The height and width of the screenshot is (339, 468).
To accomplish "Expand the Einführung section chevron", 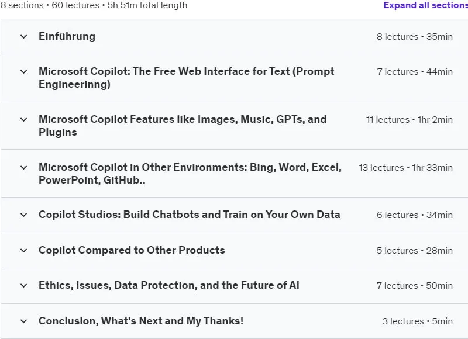I will (x=23, y=37).
